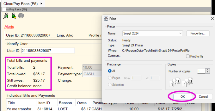Sort by the Reason column header
The width and height of the screenshot is (215, 111).
coord(66,103)
